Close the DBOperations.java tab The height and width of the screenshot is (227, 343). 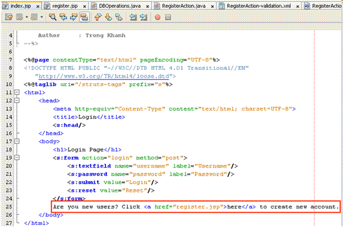click(148, 7)
